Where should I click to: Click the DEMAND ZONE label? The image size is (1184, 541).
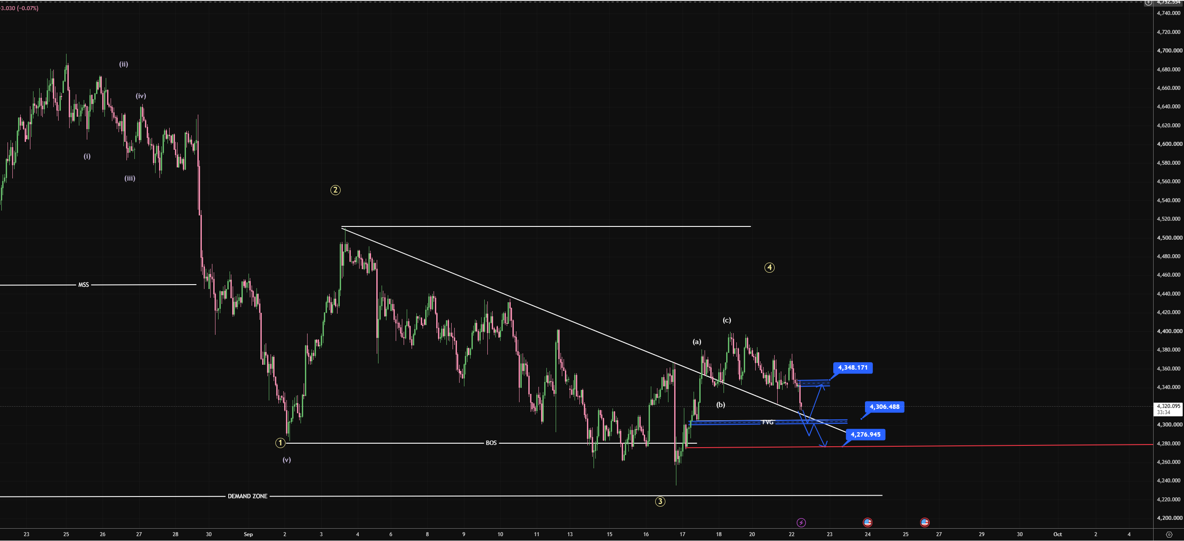(x=247, y=497)
